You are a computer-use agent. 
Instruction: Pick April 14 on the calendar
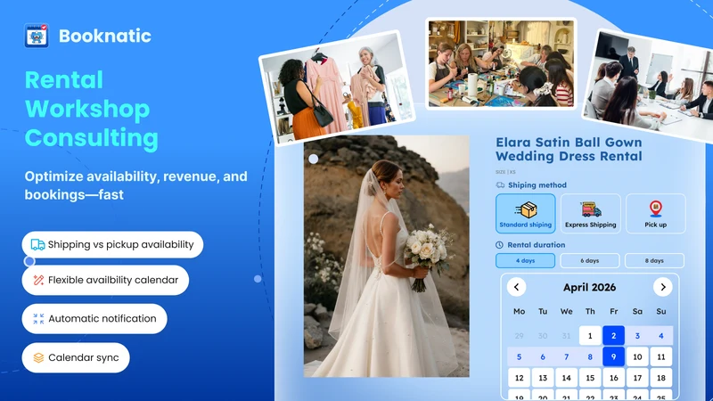567,378
